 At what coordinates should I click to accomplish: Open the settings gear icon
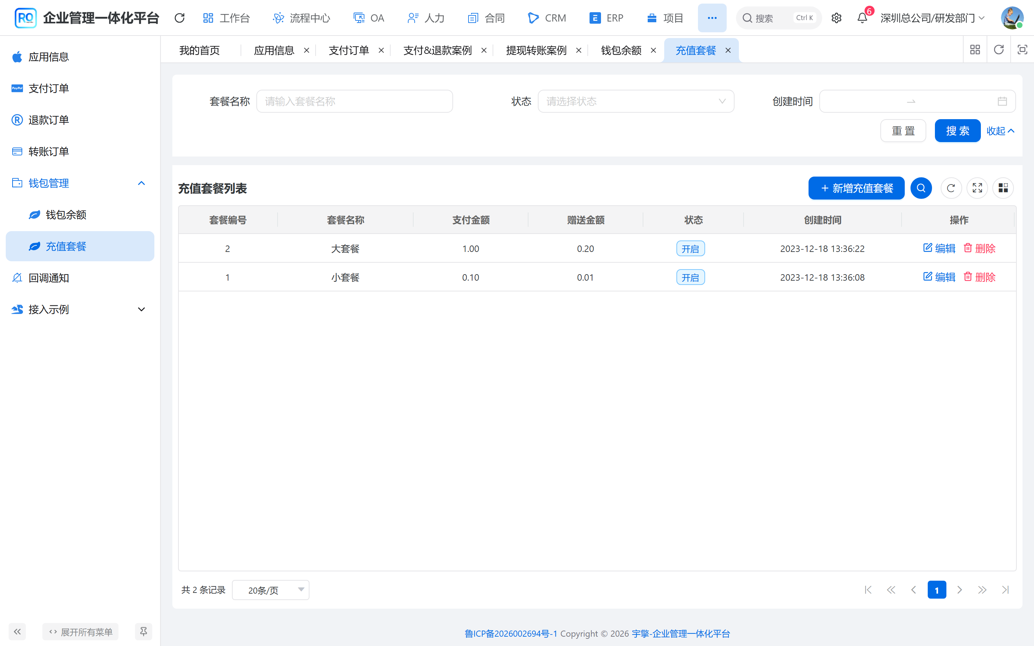tap(836, 18)
